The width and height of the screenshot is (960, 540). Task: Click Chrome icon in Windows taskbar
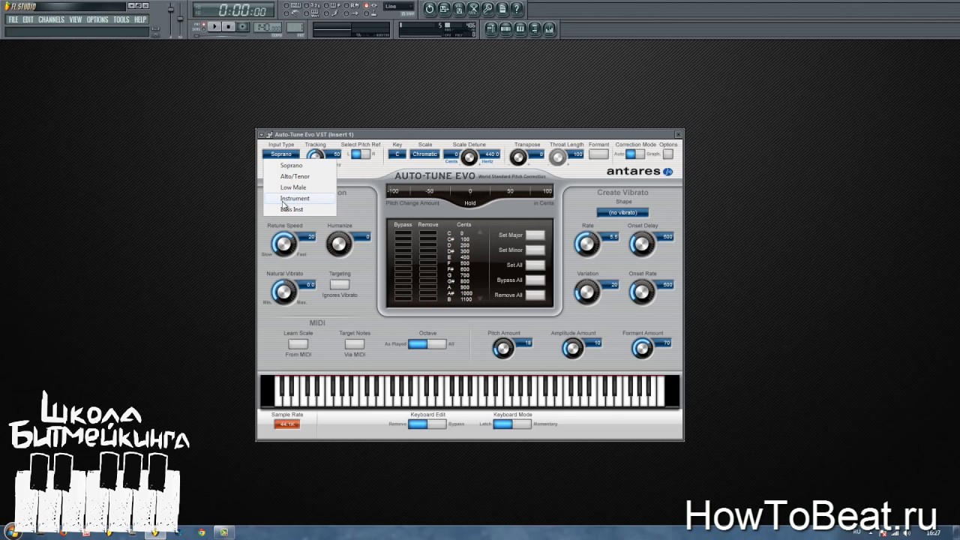click(201, 532)
